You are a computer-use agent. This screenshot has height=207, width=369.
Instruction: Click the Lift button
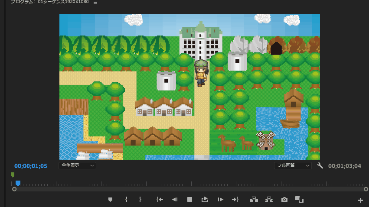[x=254, y=200]
